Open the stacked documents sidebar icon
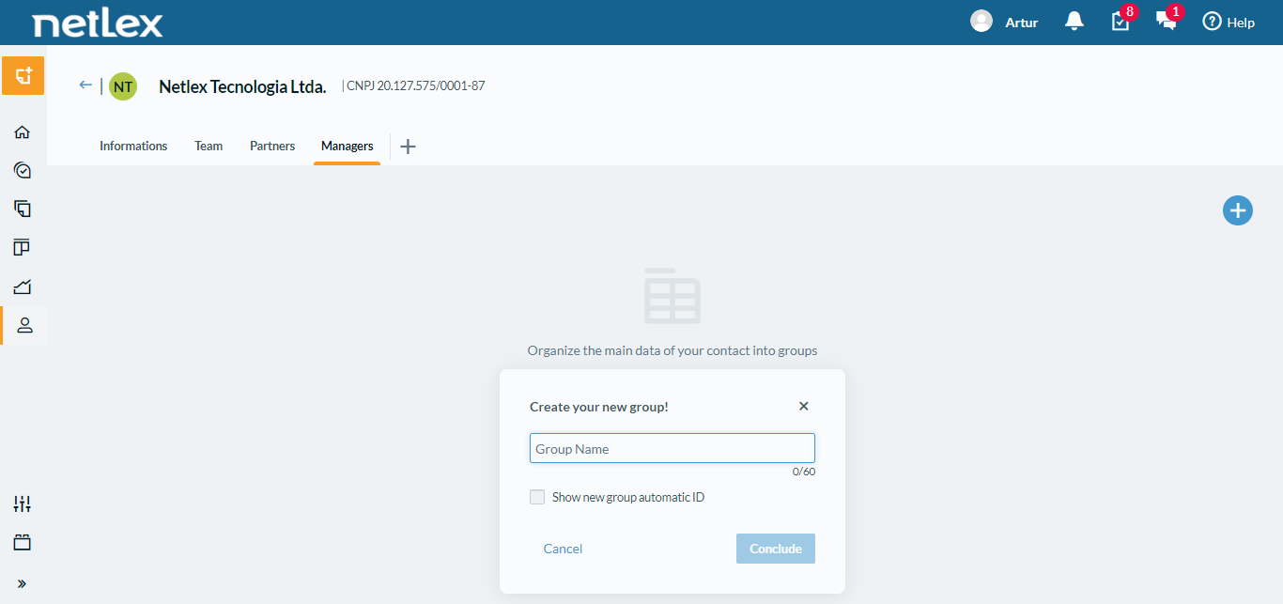The image size is (1283, 604). pyautogui.click(x=23, y=209)
